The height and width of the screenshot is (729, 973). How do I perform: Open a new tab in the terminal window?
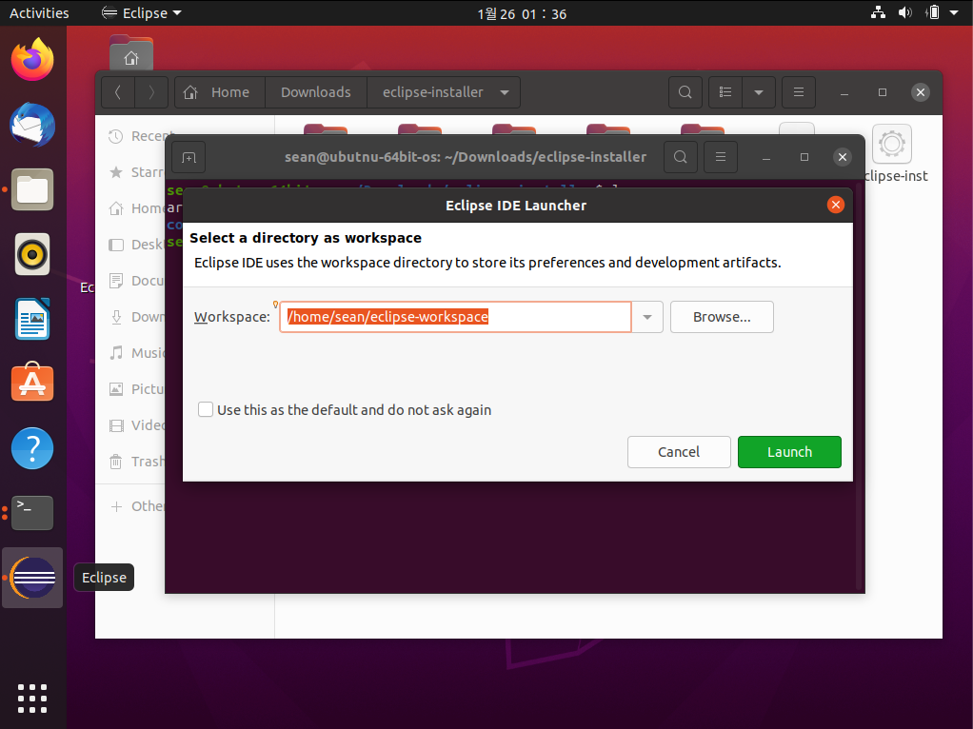pos(189,158)
